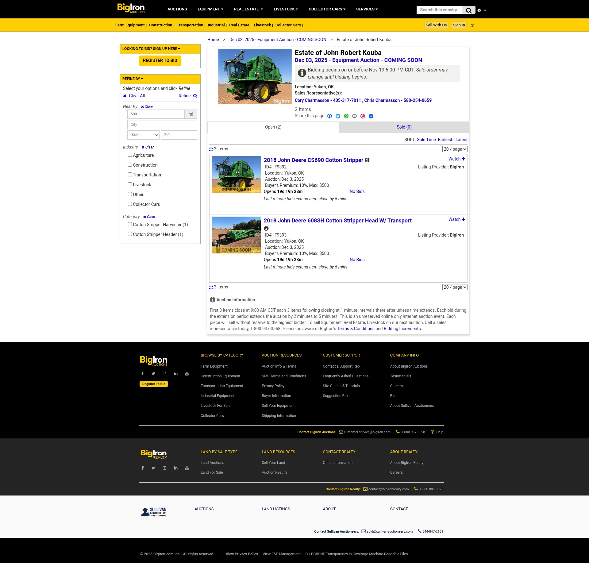
Task: Open BigIron Realty footer Facebook icon
Action: (x=143, y=468)
